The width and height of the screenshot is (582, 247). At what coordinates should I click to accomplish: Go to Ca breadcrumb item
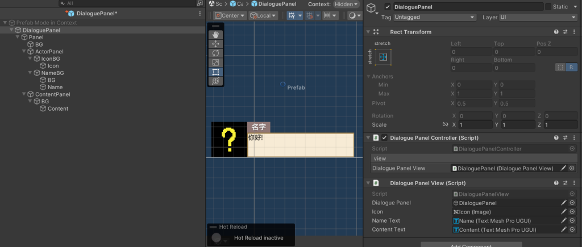coord(237,4)
